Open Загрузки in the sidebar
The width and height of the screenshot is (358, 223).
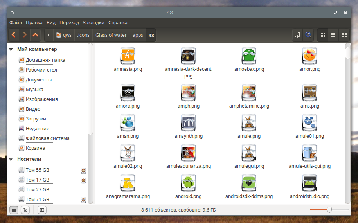(x=36, y=119)
